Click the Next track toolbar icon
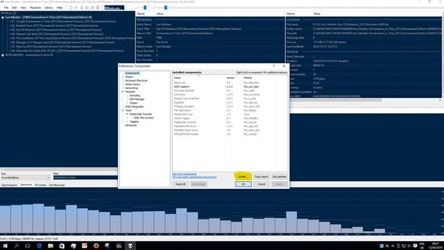This screenshot has width=444, height=250. point(92,8)
